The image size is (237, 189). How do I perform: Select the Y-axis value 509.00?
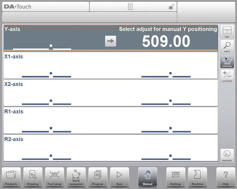(166, 41)
